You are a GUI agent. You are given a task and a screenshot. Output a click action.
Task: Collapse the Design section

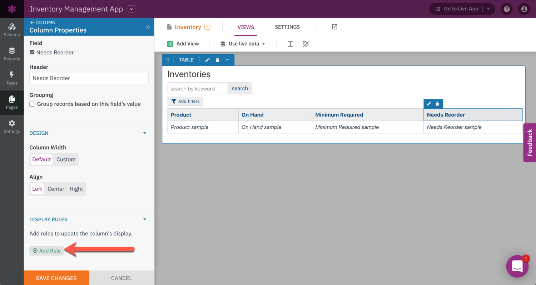pyautogui.click(x=145, y=133)
